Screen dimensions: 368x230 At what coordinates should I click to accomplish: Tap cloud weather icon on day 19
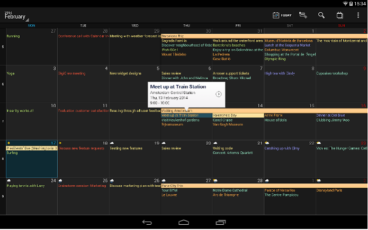pyautogui.click(x=112, y=143)
